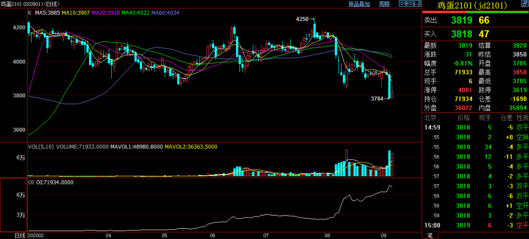Image resolution: width=529 pixels, height=239 pixels.
Task: Click the 卖出 price 3819
Action: tap(461, 20)
